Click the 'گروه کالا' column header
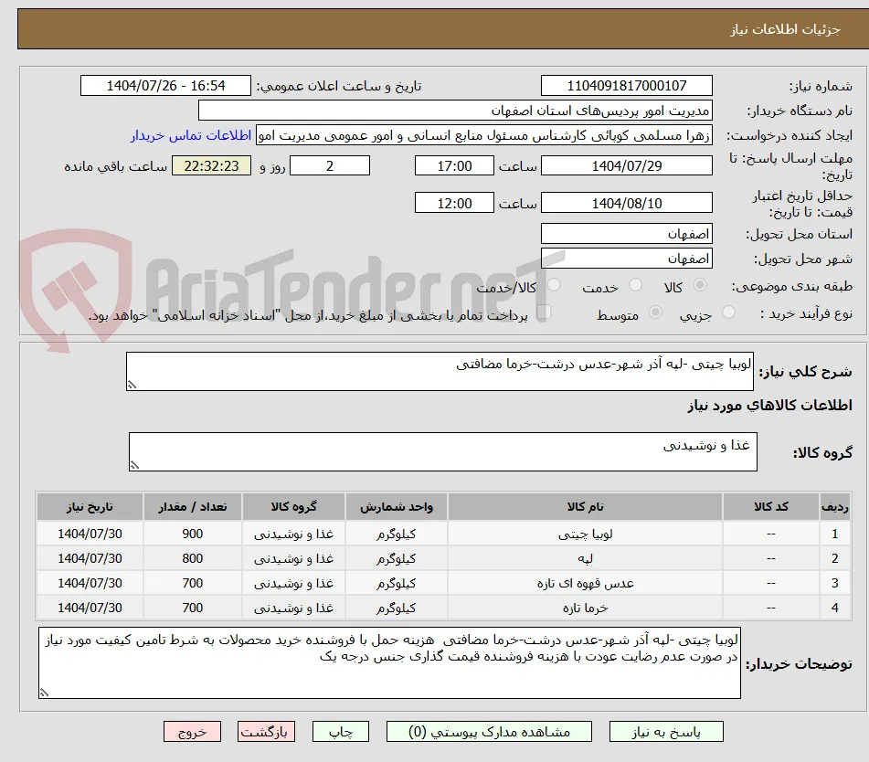869x762 pixels. (x=293, y=506)
